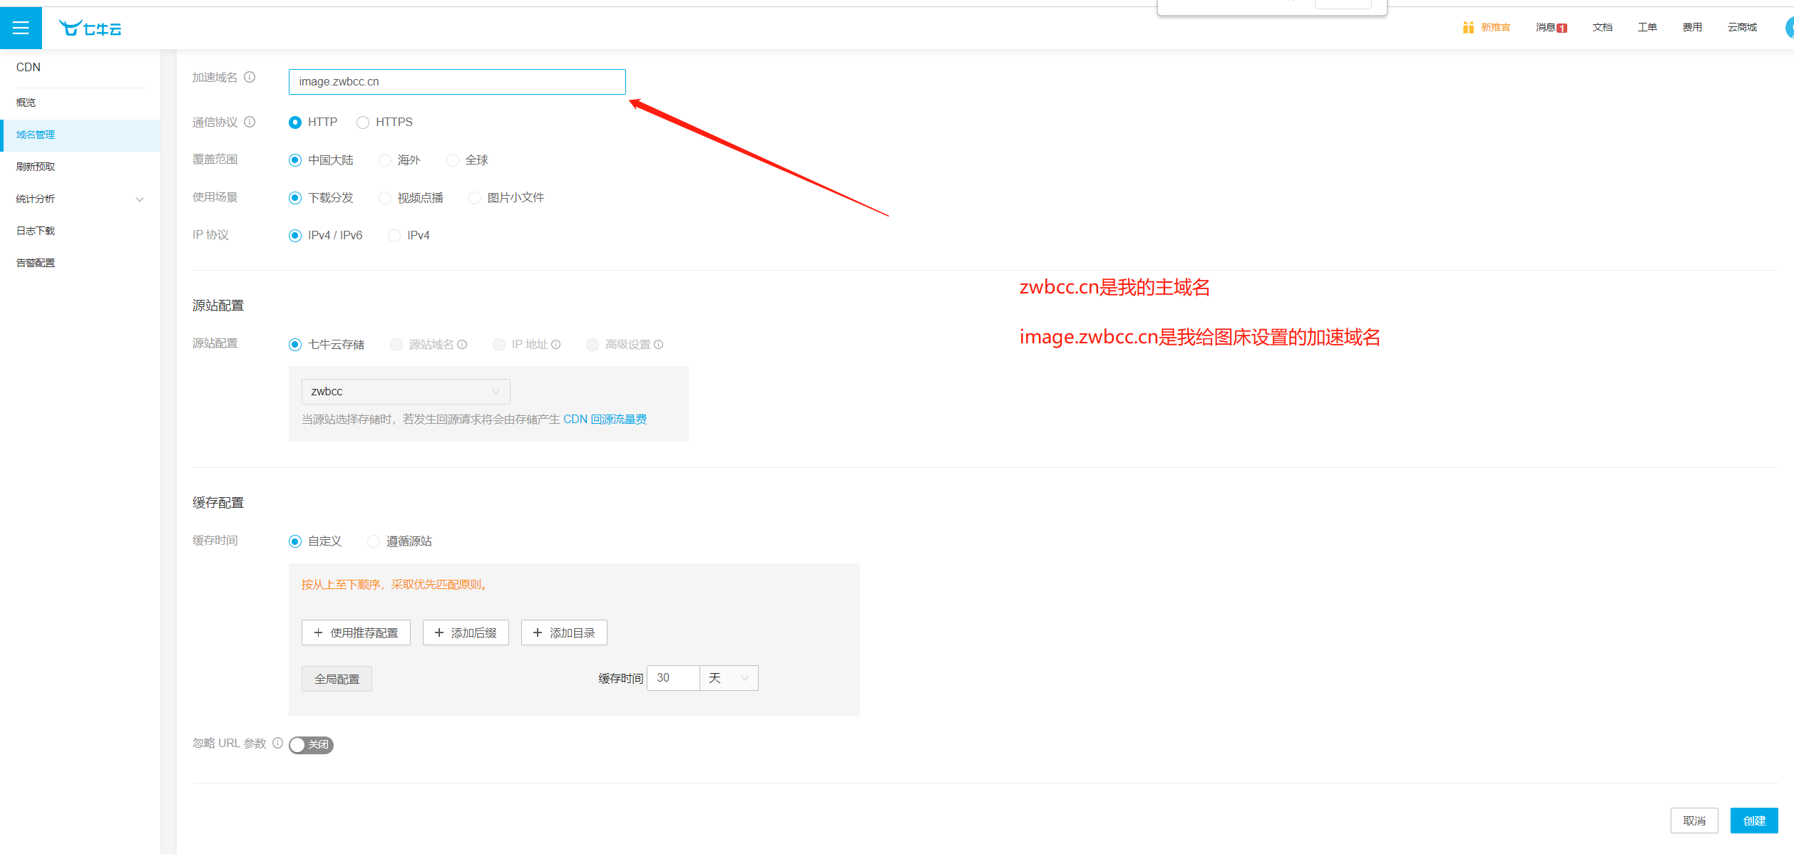1794x854 pixels.
Task: Click the 加速域名 input field
Action: tap(457, 82)
